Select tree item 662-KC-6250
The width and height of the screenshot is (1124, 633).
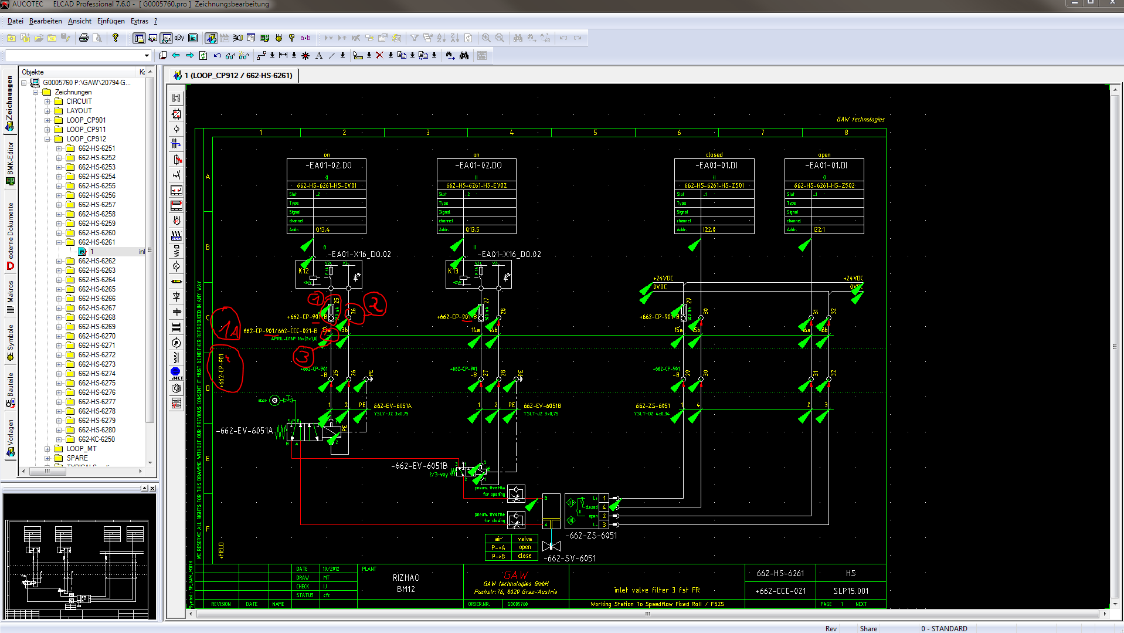click(97, 439)
